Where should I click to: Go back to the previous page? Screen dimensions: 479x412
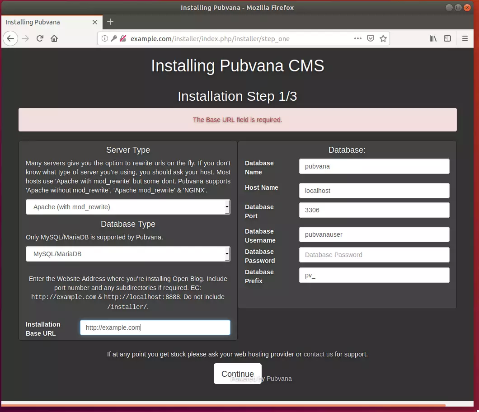point(10,38)
